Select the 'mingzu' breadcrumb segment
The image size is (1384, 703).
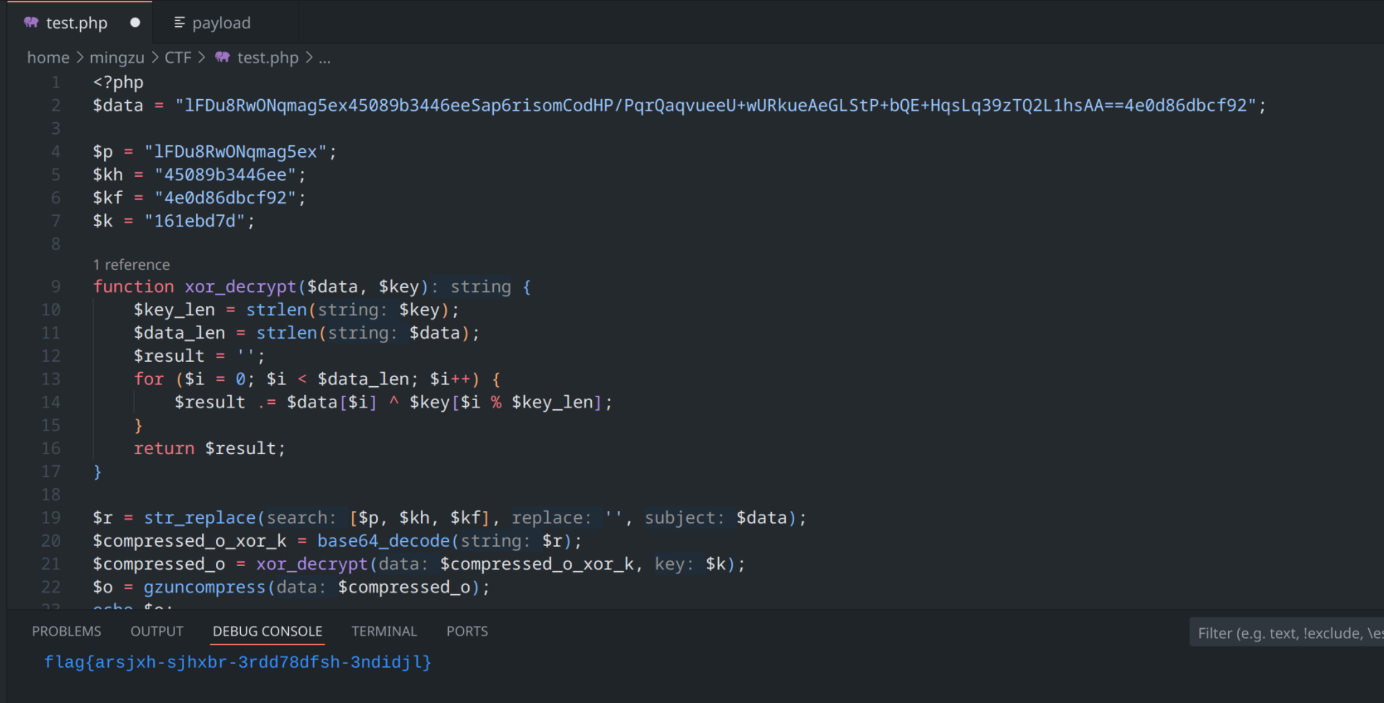click(x=117, y=58)
